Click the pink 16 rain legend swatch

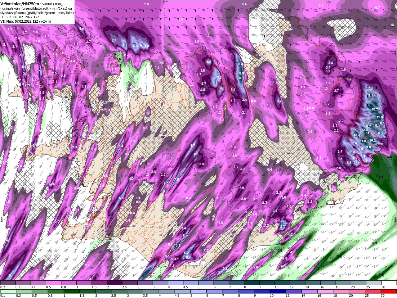click(325, 291)
